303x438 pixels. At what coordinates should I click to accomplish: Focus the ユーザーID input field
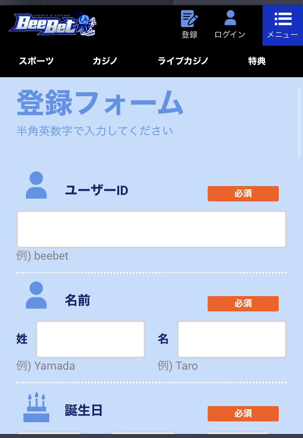pos(151,229)
